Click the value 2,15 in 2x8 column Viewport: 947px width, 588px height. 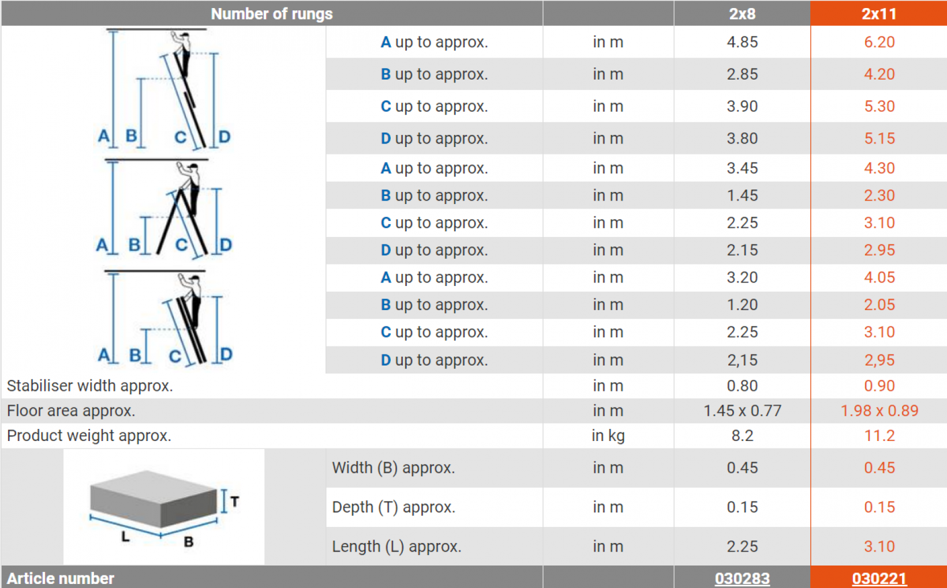pos(742,360)
